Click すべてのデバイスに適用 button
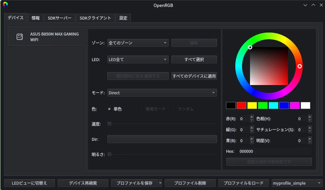 pyautogui.click(x=194, y=76)
